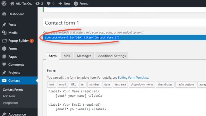Click the 'Your Name (required)' label line

point(74,91)
